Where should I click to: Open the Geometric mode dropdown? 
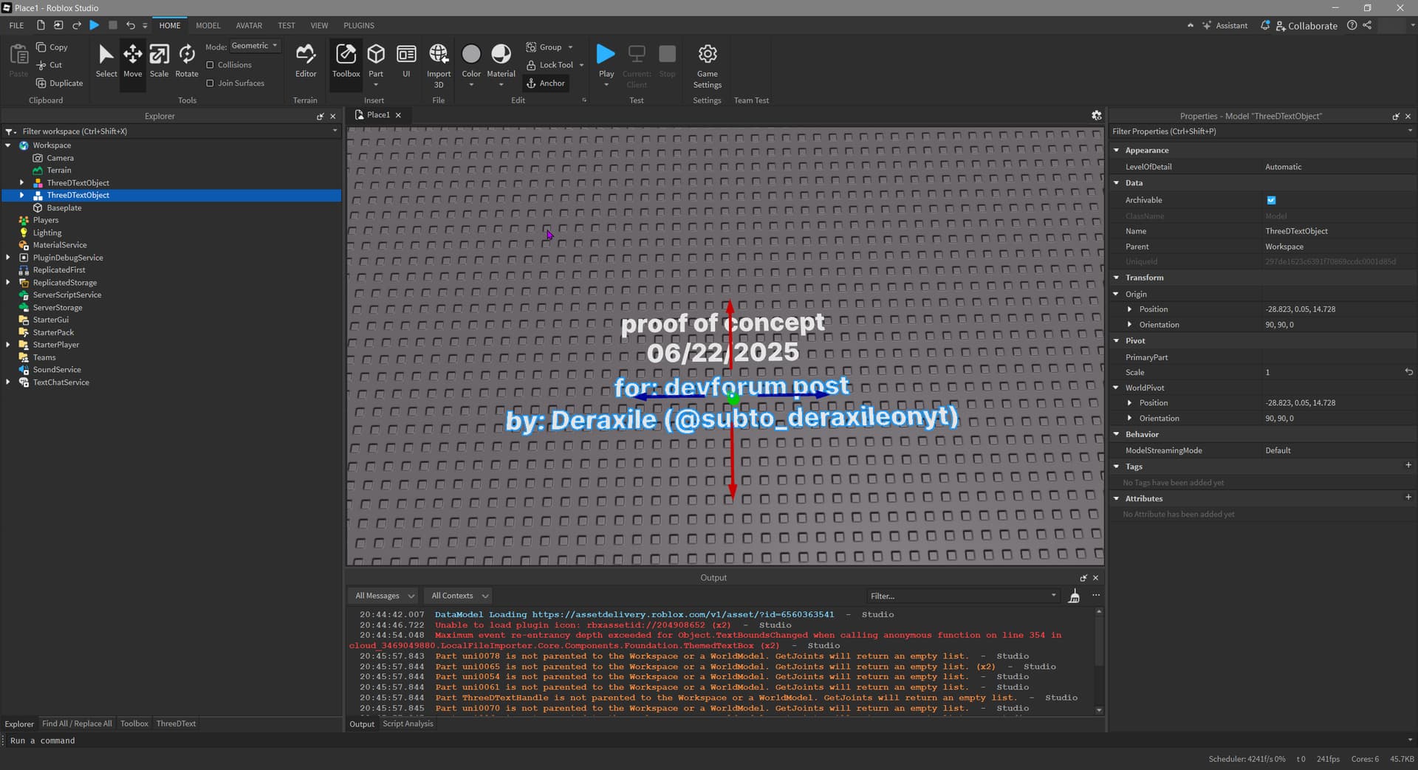coord(254,46)
